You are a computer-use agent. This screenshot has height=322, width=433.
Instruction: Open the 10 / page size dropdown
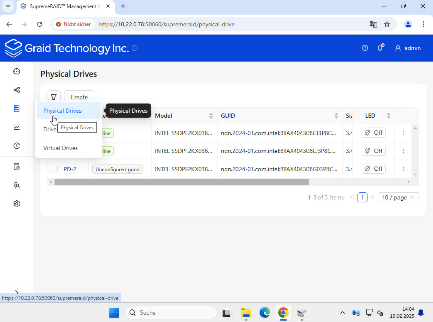(x=398, y=197)
